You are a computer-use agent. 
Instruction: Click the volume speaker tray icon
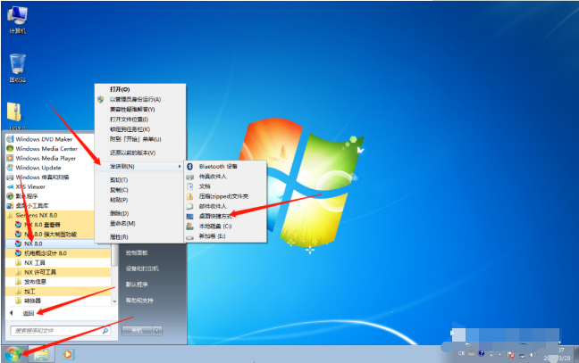point(533,355)
